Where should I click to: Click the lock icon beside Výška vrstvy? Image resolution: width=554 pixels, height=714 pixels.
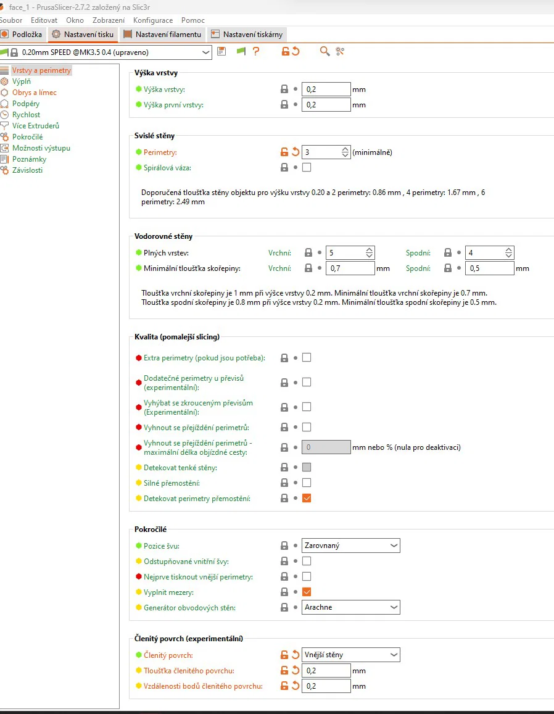click(284, 89)
